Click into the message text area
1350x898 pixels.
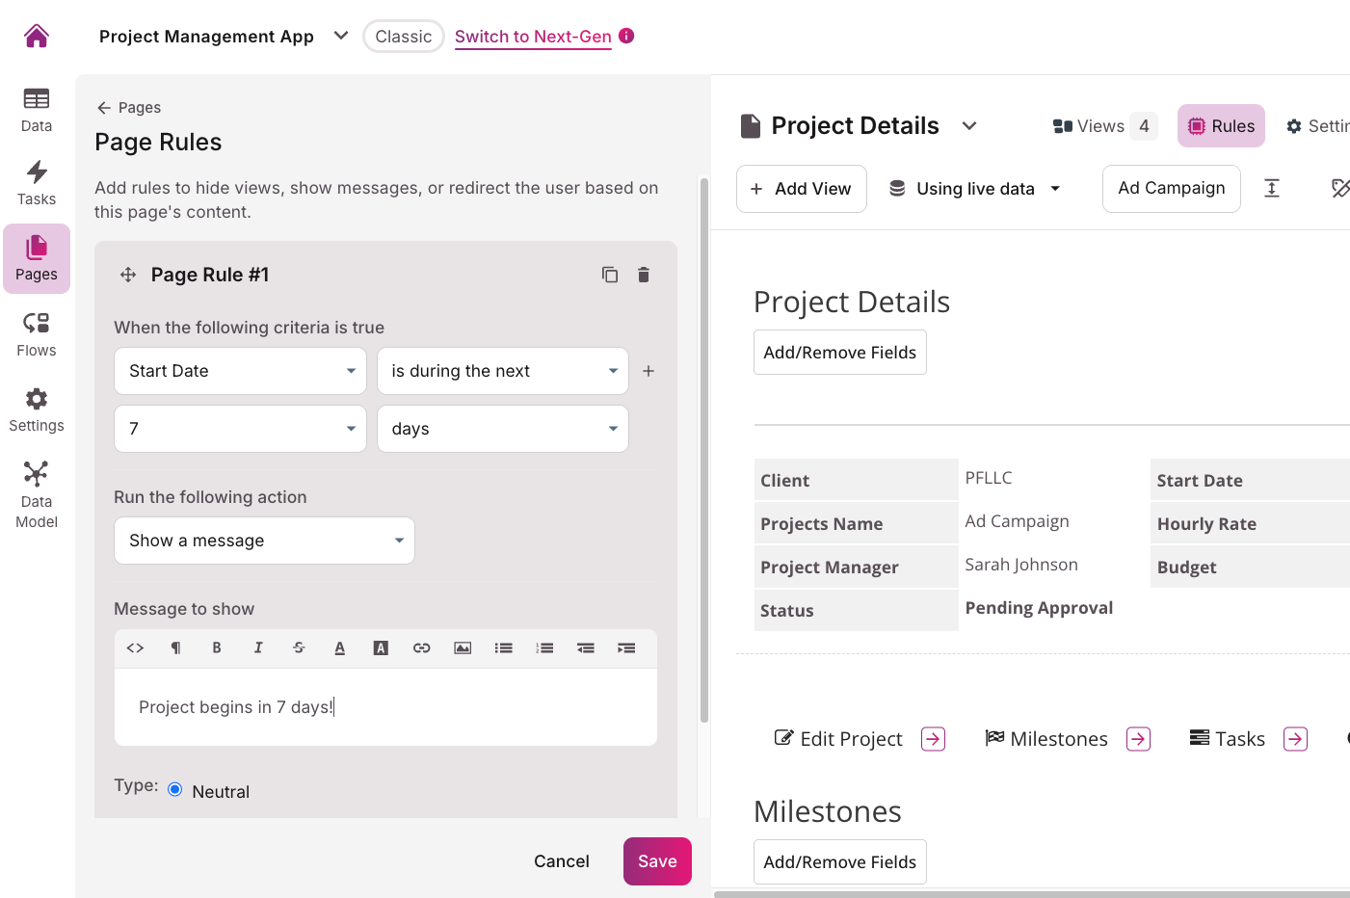coord(385,707)
